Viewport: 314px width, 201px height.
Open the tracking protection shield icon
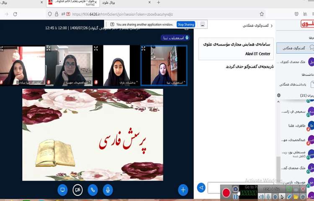[50, 14]
